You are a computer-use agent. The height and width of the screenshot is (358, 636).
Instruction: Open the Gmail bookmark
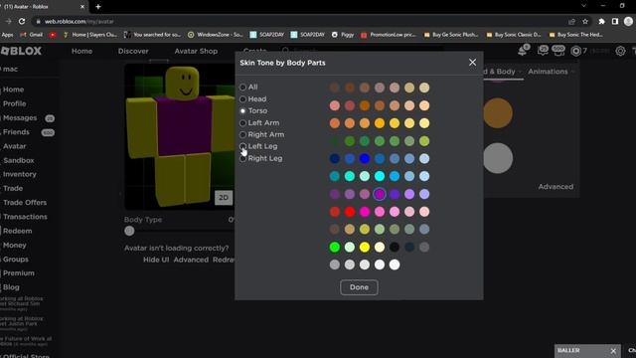32,35
